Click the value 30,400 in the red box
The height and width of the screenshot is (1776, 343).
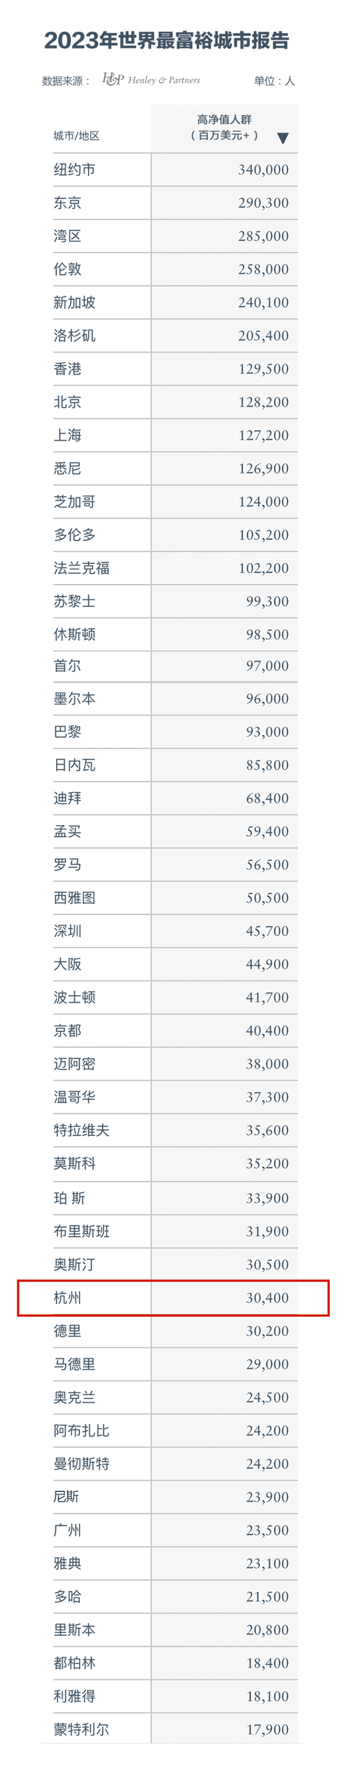pos(267,1297)
